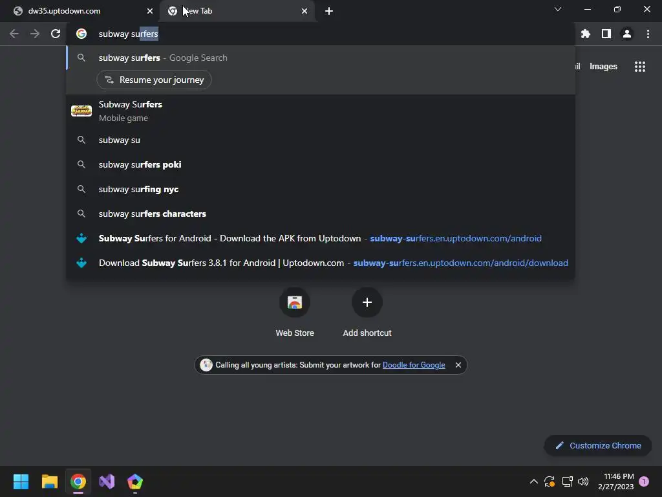This screenshot has width=662, height=497.
Task: Open network settings tray icon
Action: 567,481
